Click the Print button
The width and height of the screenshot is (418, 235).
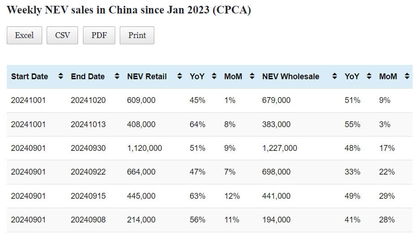coord(137,35)
